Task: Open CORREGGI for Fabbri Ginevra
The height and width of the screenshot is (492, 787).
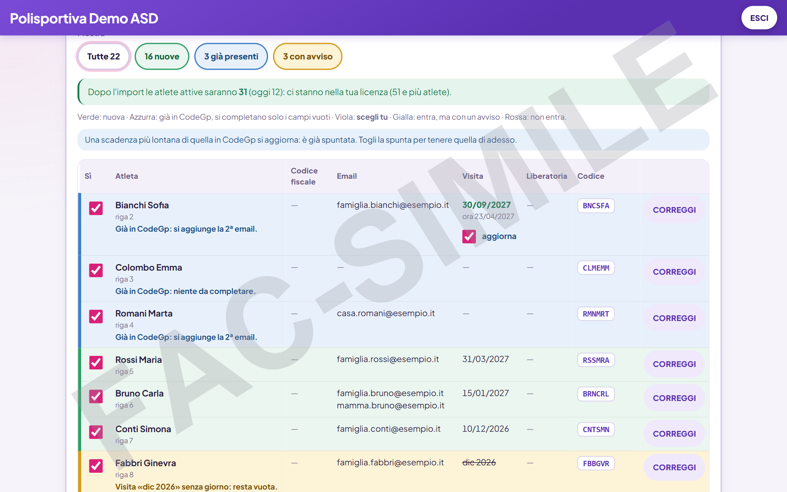Action: pyautogui.click(x=674, y=467)
